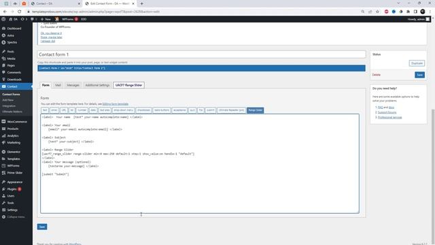435x245 pixels.
Task: Open the WooCommerce sidebar menu
Action: [x=16, y=122]
